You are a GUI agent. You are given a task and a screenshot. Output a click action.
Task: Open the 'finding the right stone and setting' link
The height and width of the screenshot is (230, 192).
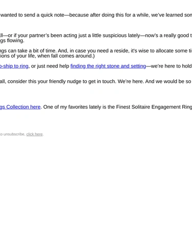tap(108, 66)
